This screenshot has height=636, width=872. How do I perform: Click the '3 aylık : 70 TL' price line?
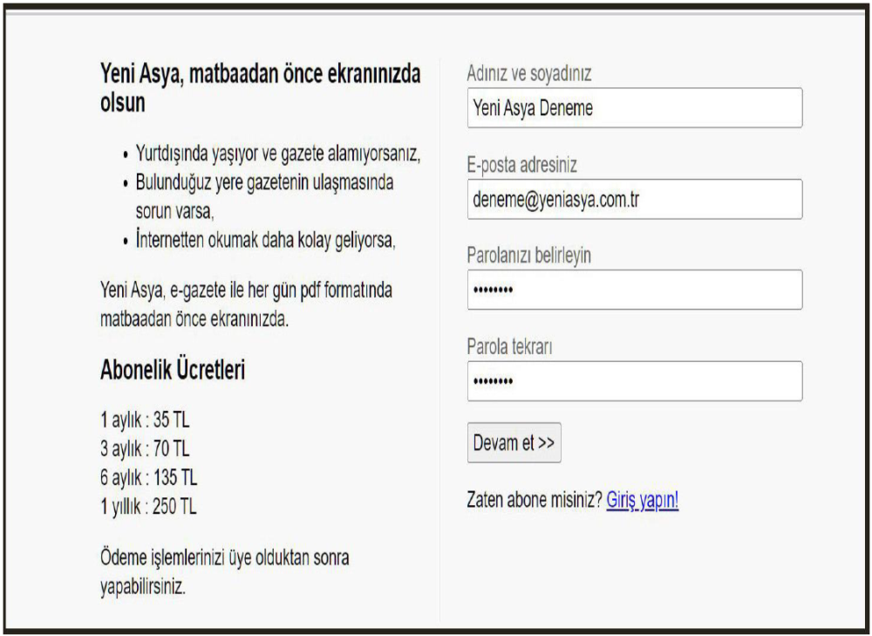tap(145, 448)
